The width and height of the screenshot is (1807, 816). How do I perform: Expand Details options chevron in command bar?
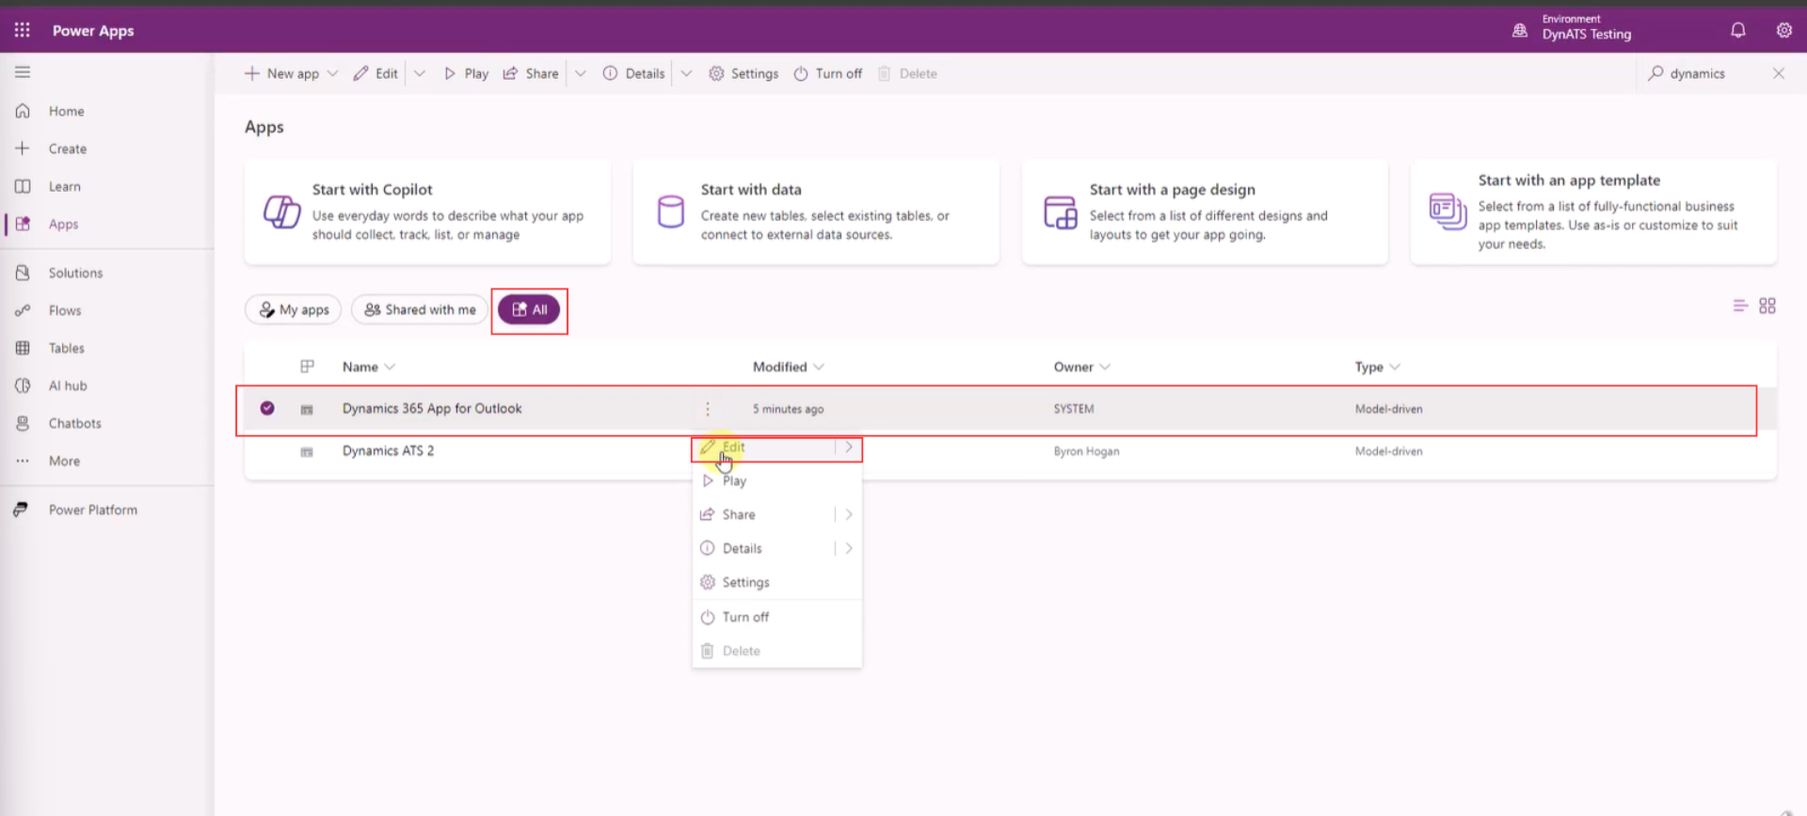pos(686,73)
